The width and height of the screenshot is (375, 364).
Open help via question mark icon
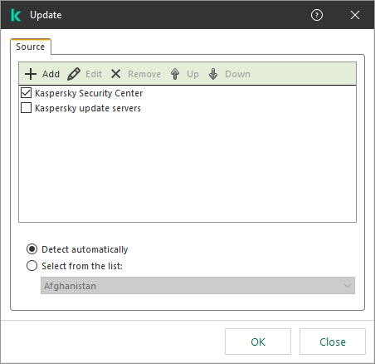point(317,15)
